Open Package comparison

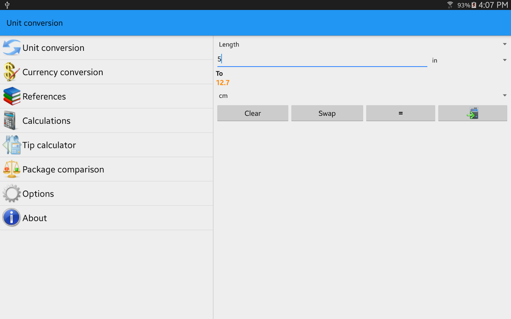[x=106, y=169]
